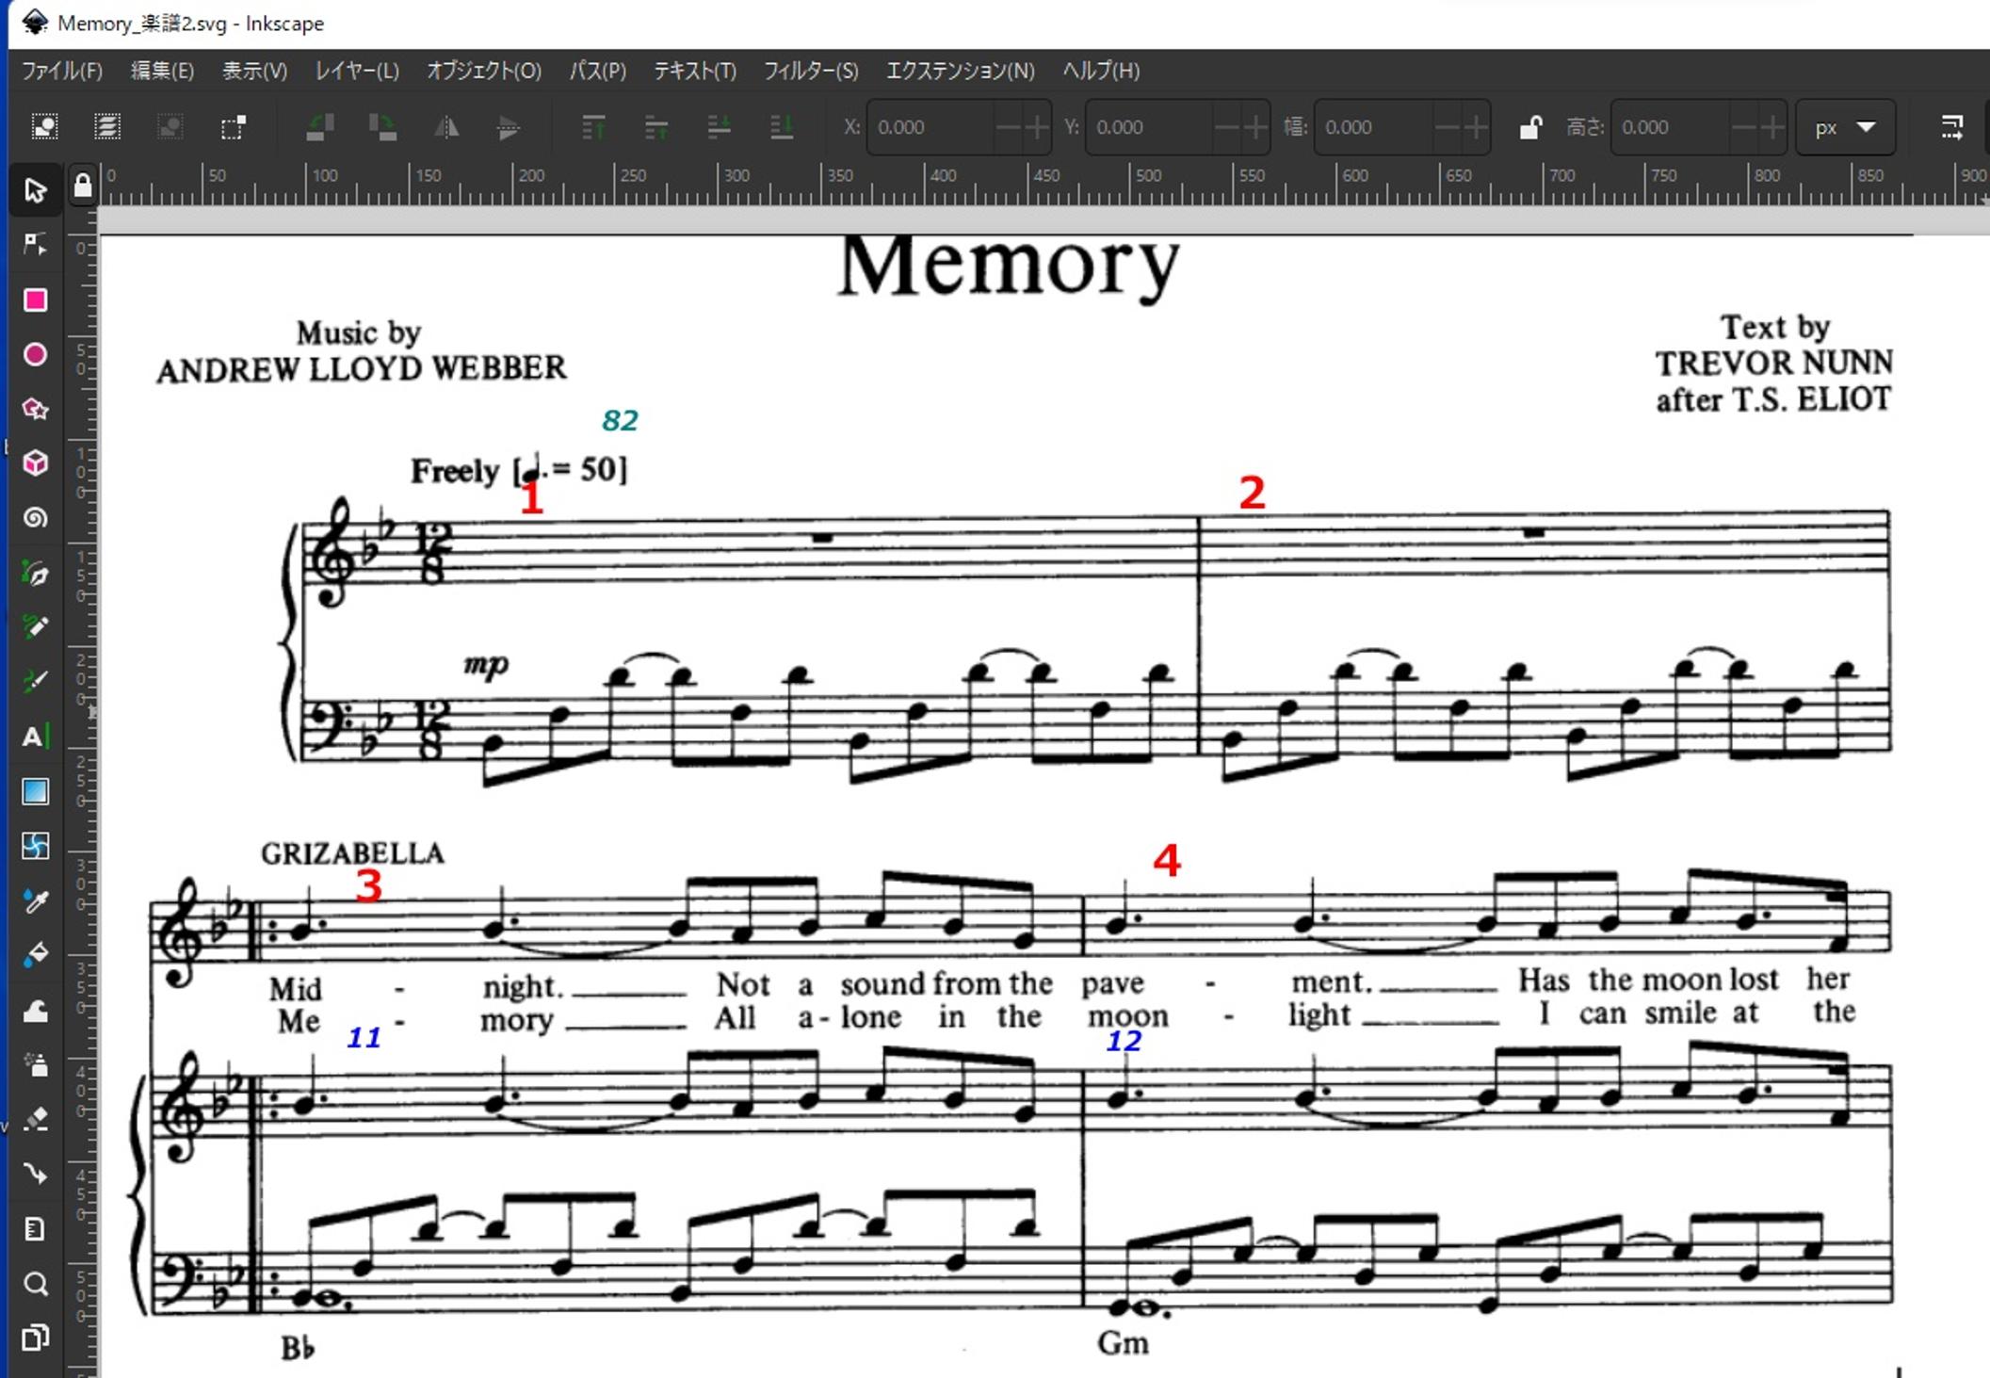
Task: Open the ヘルプ(H) menu
Action: tap(1101, 71)
